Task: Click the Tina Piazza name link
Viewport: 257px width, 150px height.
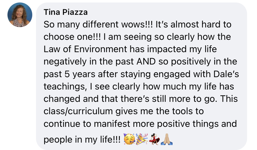Action: pyautogui.click(x=65, y=12)
